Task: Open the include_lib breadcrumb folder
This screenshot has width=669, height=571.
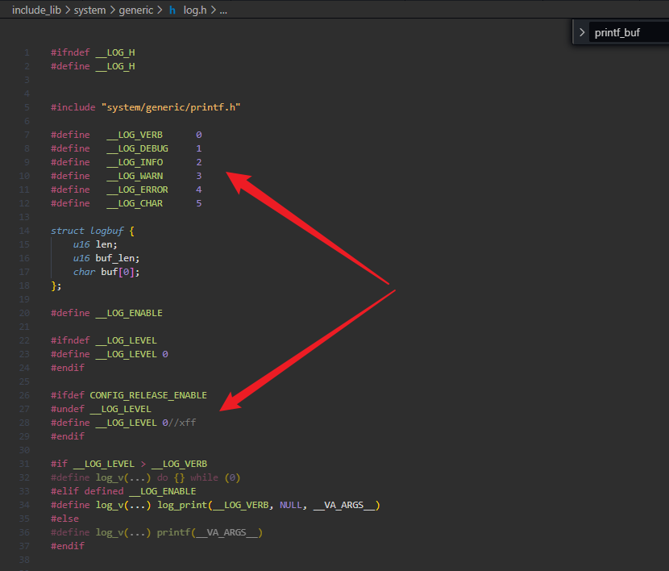Action: pyautogui.click(x=37, y=10)
